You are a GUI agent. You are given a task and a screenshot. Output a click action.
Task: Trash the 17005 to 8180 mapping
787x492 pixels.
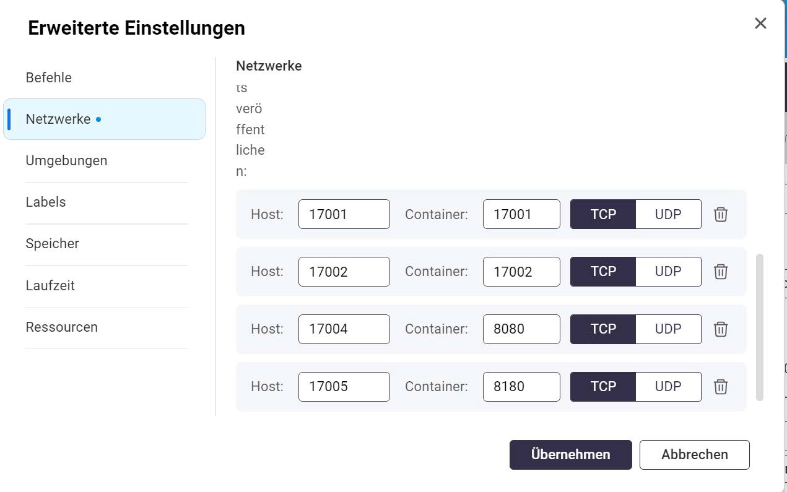point(721,387)
